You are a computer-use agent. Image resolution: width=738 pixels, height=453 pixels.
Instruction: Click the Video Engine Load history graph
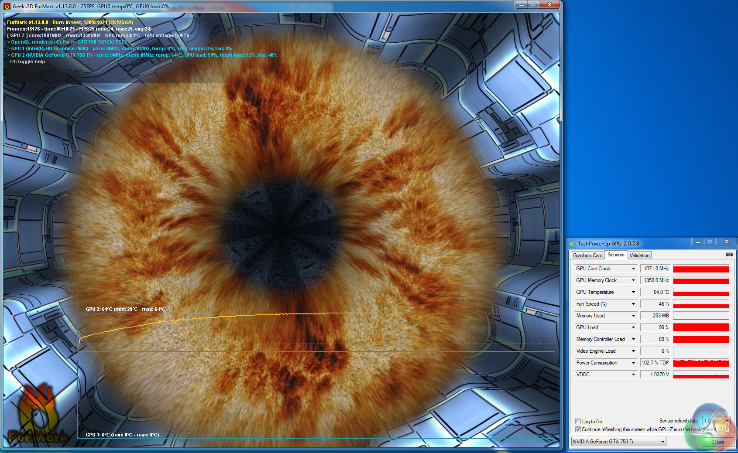pyautogui.click(x=701, y=351)
